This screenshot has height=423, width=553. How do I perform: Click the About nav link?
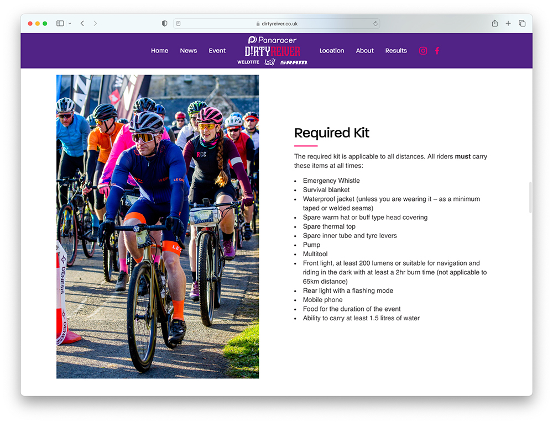pos(364,51)
